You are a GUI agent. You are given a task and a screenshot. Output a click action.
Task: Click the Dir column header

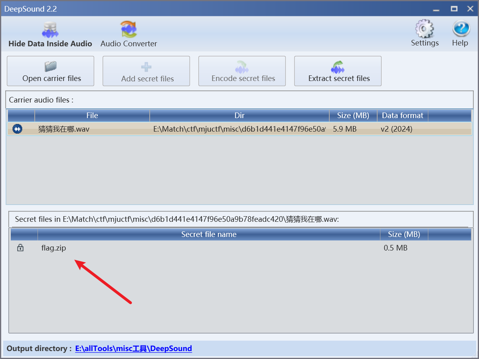[x=239, y=116]
